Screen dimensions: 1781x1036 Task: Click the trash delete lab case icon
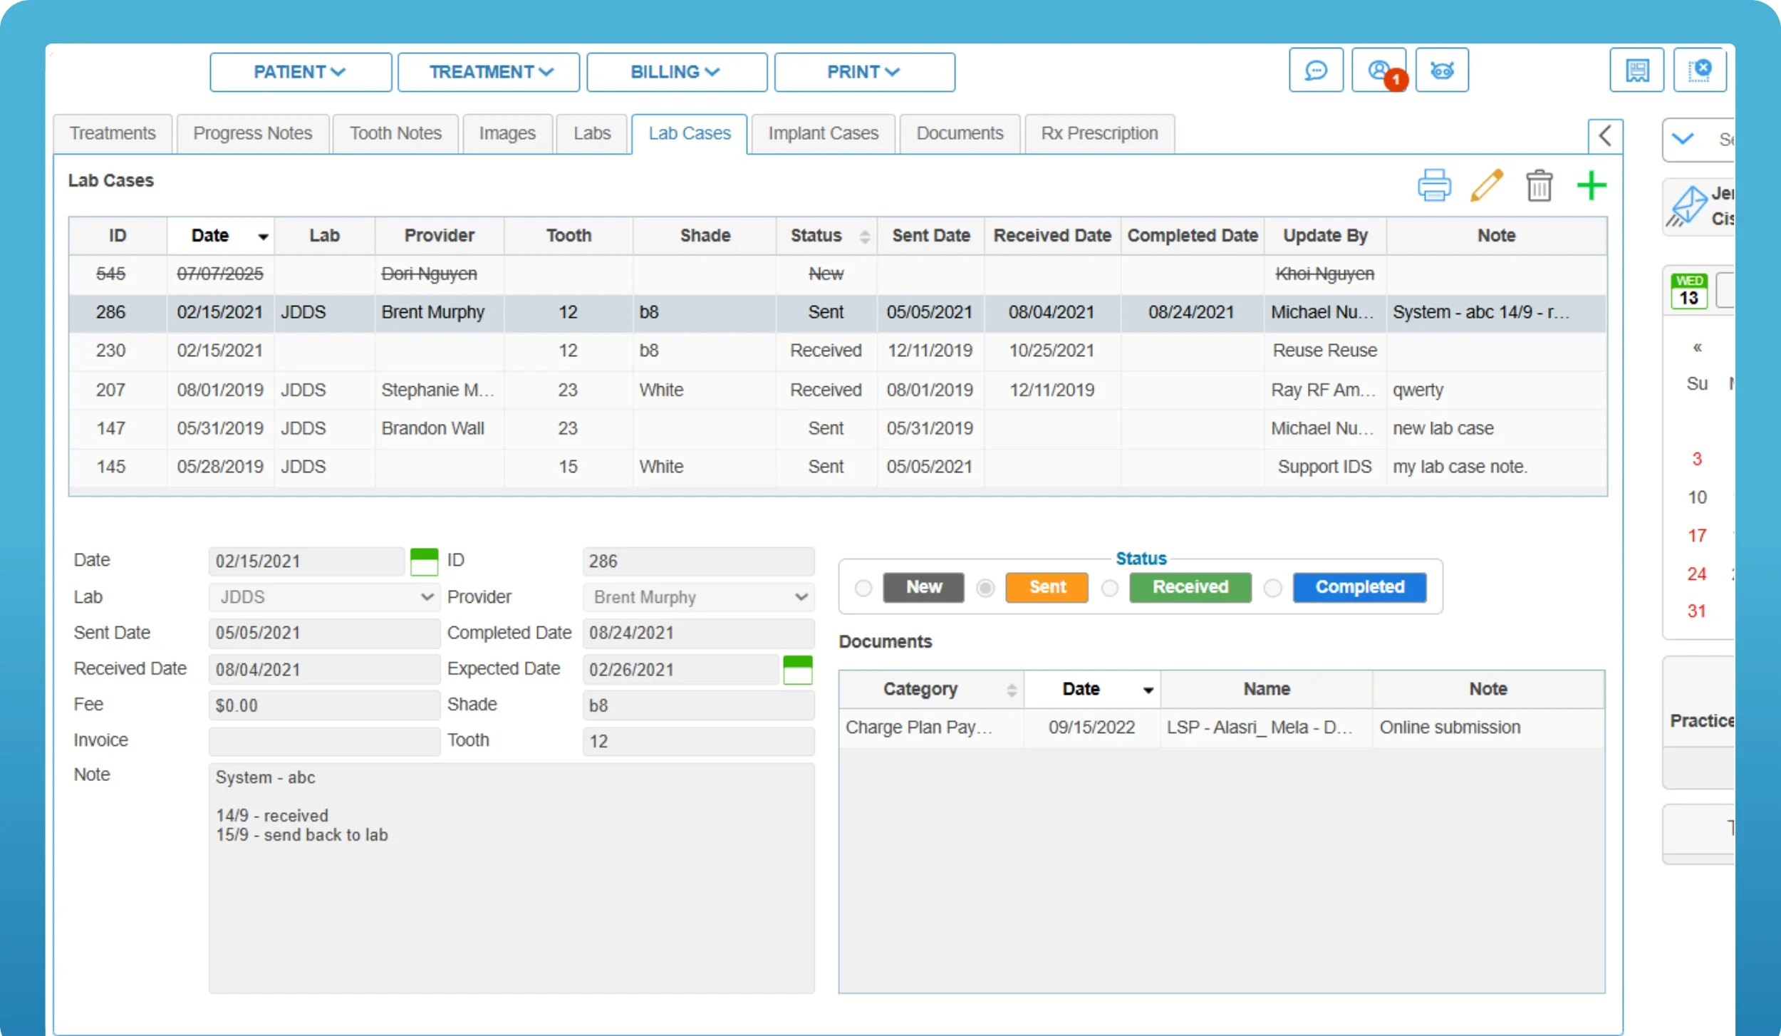[1539, 186]
